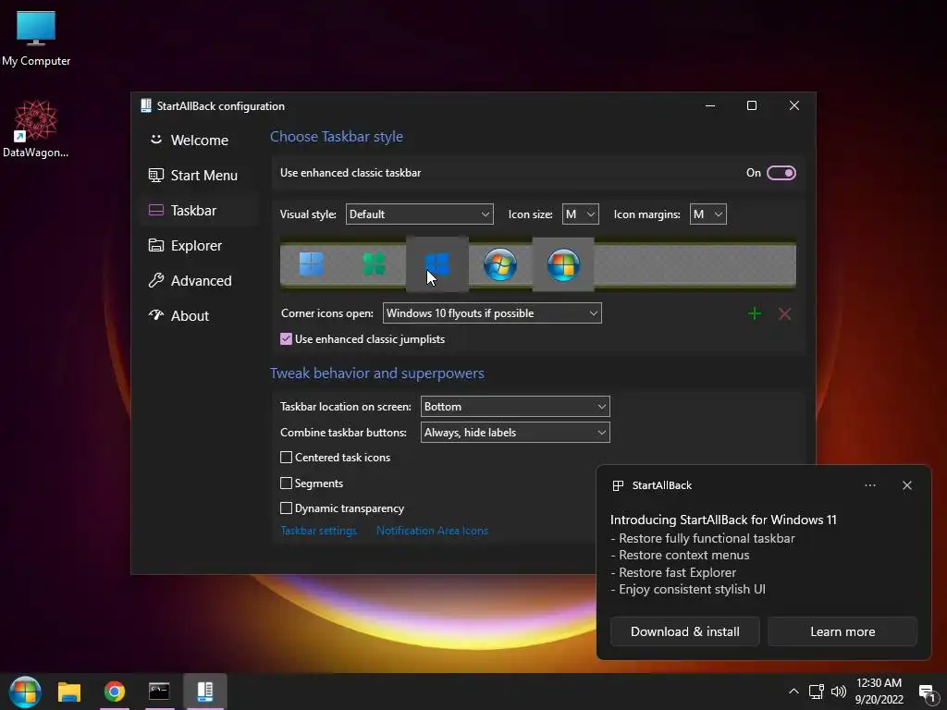Viewport: 947px width, 710px height.
Task: Click the Tweak behavior and superpowers heading
Action: [377, 373]
